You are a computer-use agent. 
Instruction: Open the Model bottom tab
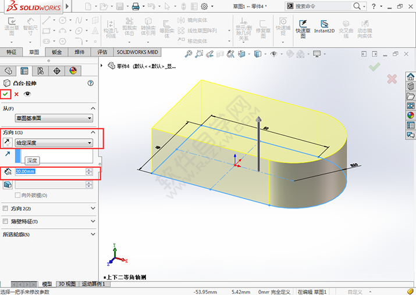47,284
